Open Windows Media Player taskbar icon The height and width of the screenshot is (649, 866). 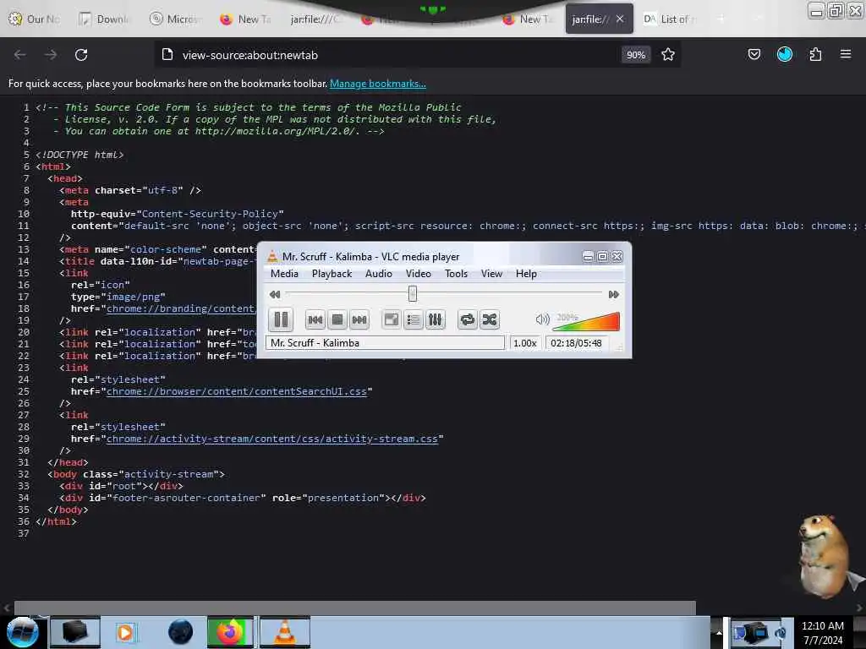pos(125,632)
